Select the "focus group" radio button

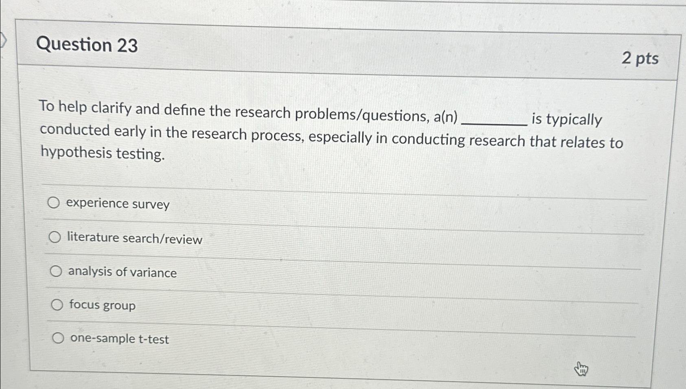pos(57,304)
